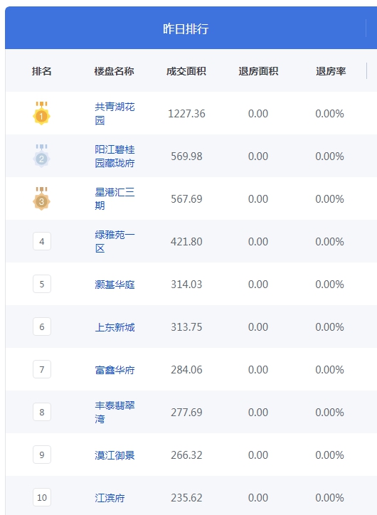Click the silver second-place medal icon
Screen dimensions: 377x515
pyautogui.click(x=41, y=156)
